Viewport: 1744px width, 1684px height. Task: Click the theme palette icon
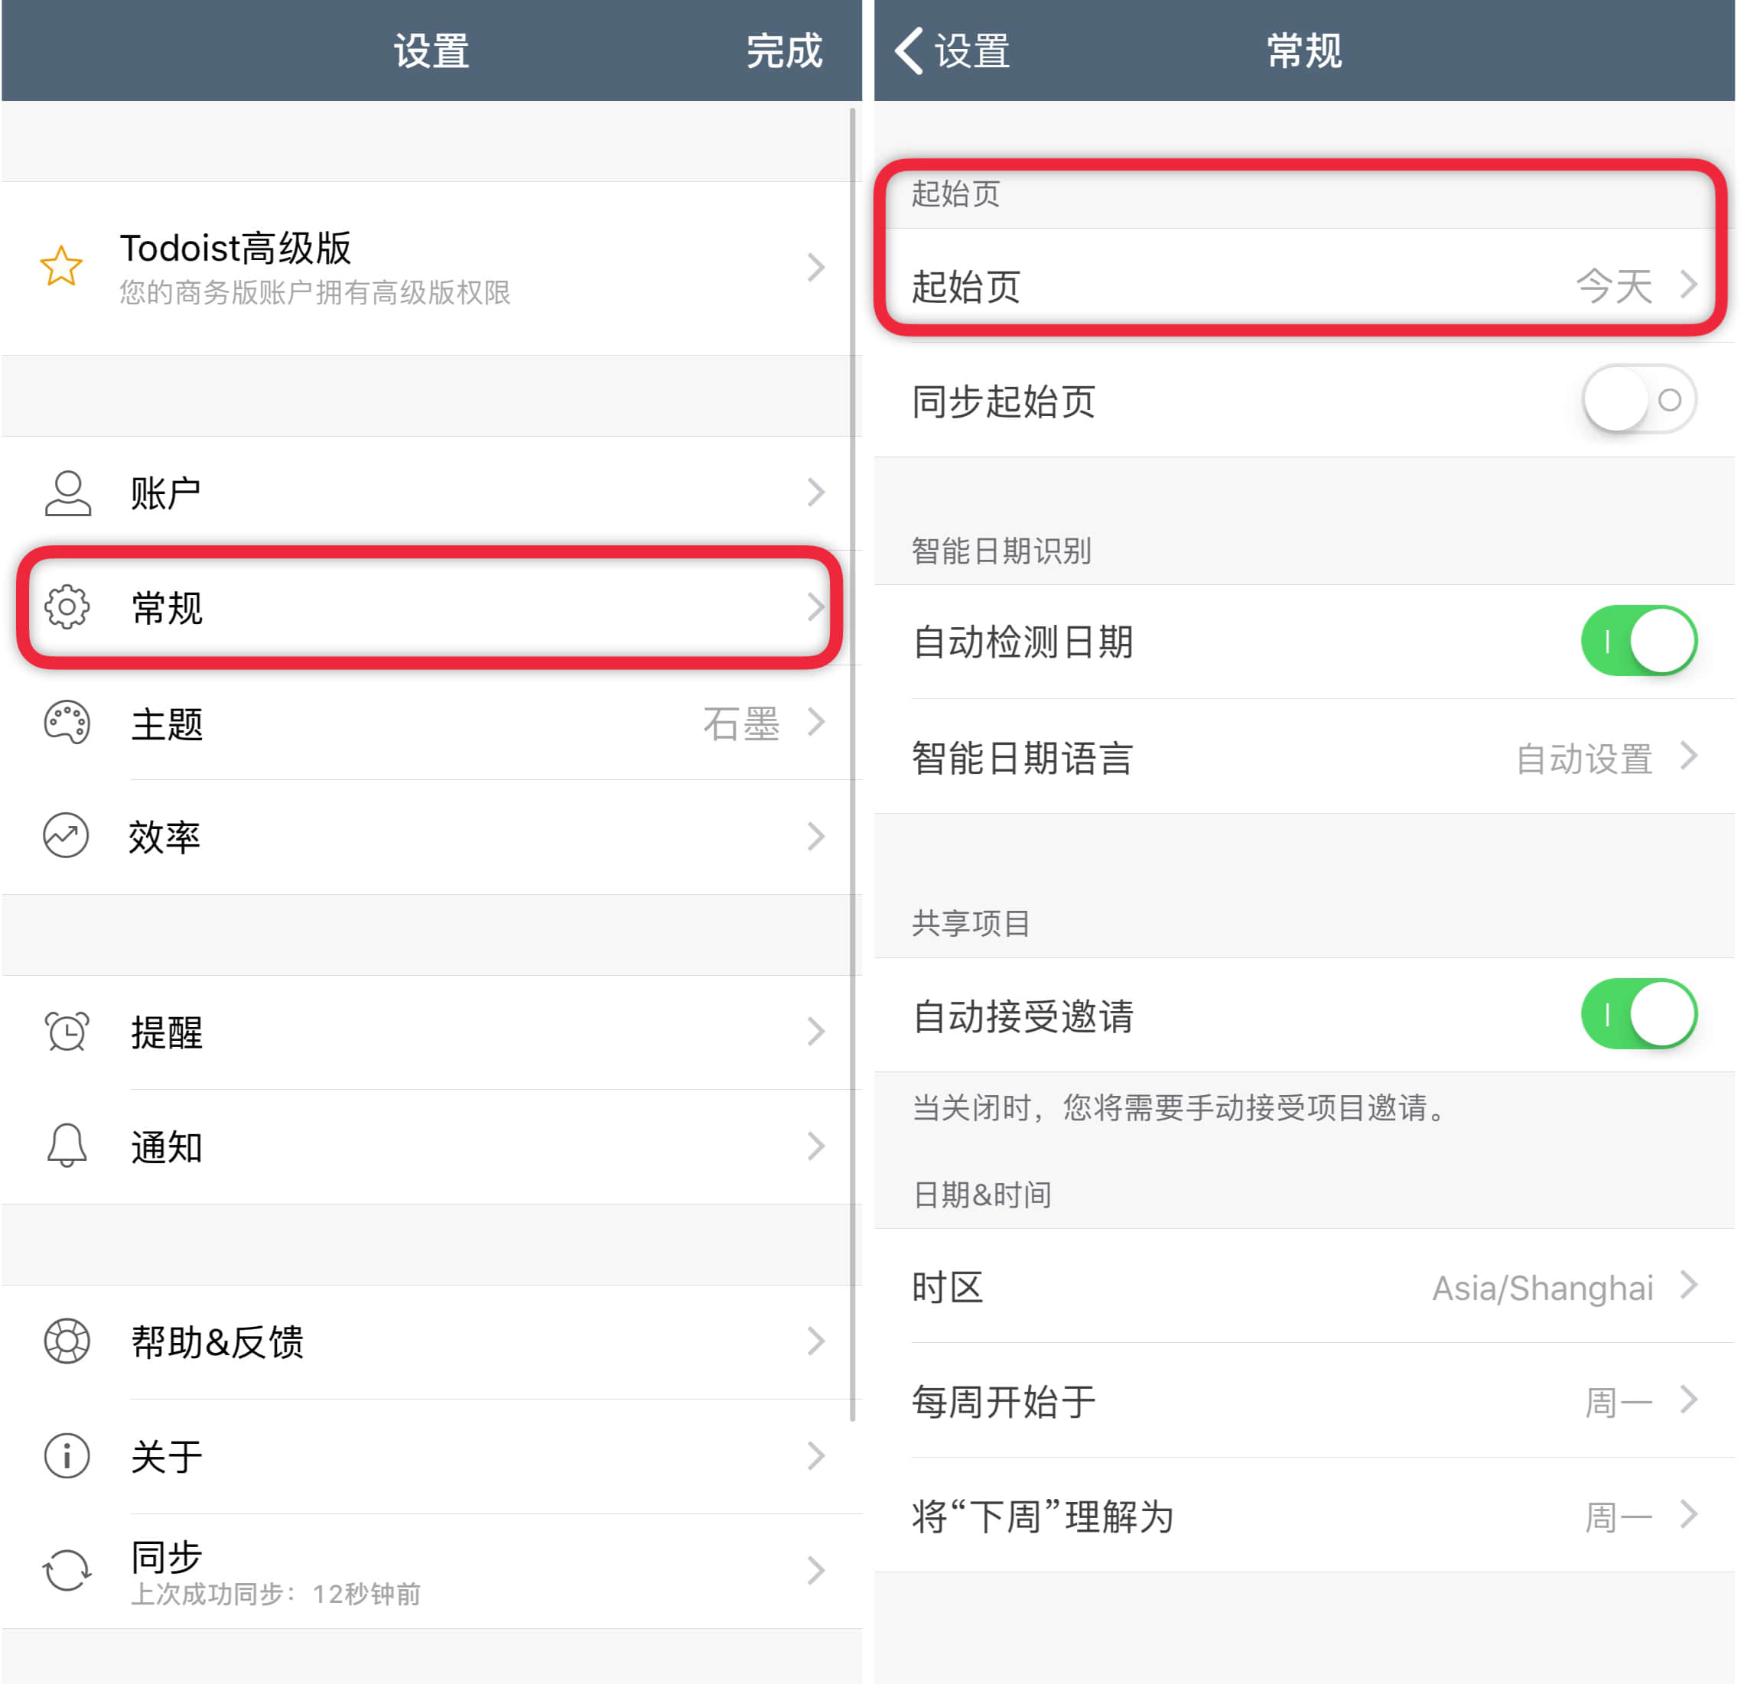click(x=67, y=723)
